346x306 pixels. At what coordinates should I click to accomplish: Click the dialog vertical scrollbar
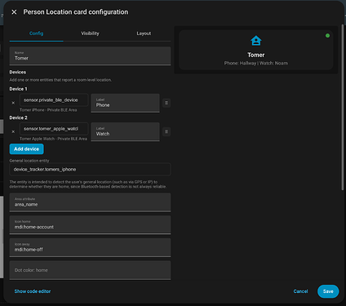pos(343,108)
